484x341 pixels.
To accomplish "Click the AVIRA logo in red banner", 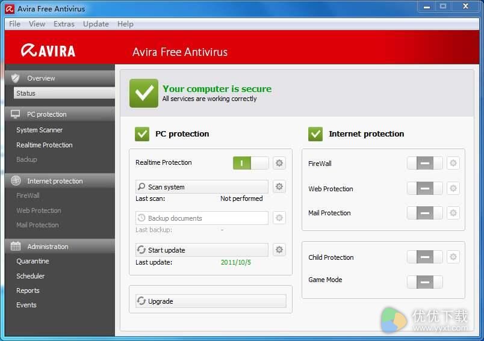I will (48, 51).
